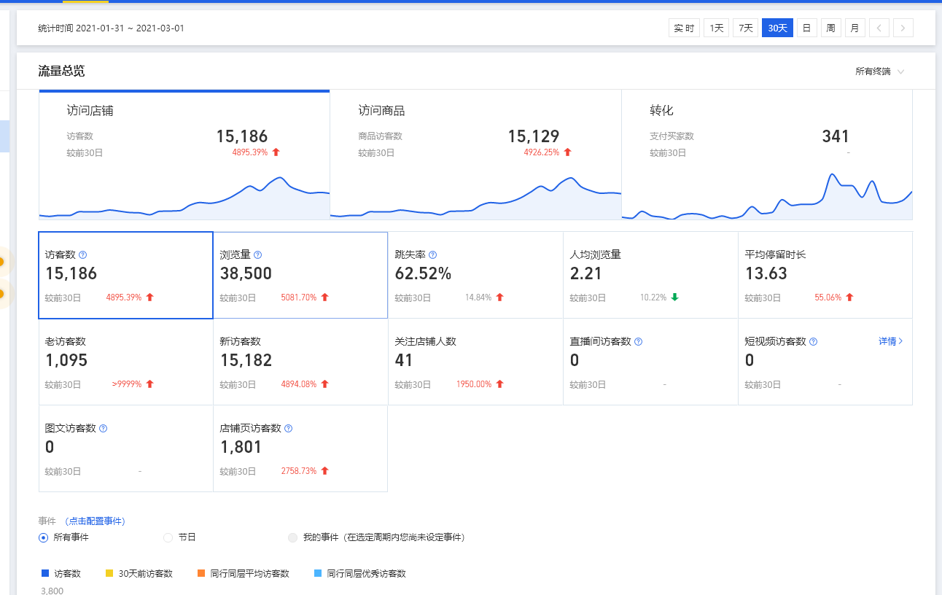This screenshot has width=942, height=595.
Task: Click red up arrow beside 1950.00%
Action: point(499,384)
